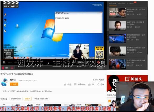
Task: Open the sidebar video lasting 27:42
Action: pyautogui.click(x=117, y=26)
